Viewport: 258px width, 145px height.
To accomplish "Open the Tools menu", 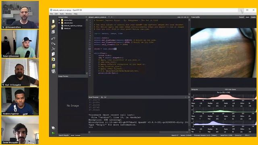I will pyautogui.click(x=62, y=14).
